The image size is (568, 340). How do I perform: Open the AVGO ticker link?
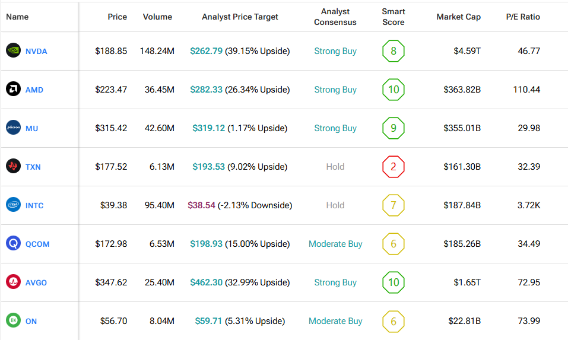coord(36,283)
